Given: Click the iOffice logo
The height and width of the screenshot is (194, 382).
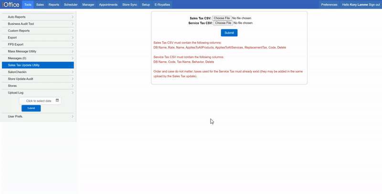Looking at the screenshot, I should (11, 4).
